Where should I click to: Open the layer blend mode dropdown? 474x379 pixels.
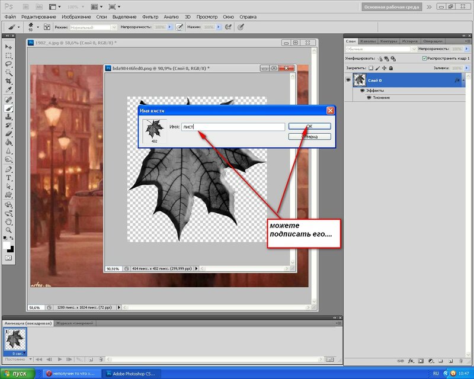click(379, 50)
